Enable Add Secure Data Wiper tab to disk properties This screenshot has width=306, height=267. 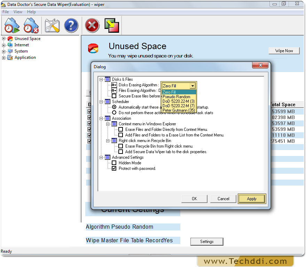pyautogui.click(x=121, y=152)
